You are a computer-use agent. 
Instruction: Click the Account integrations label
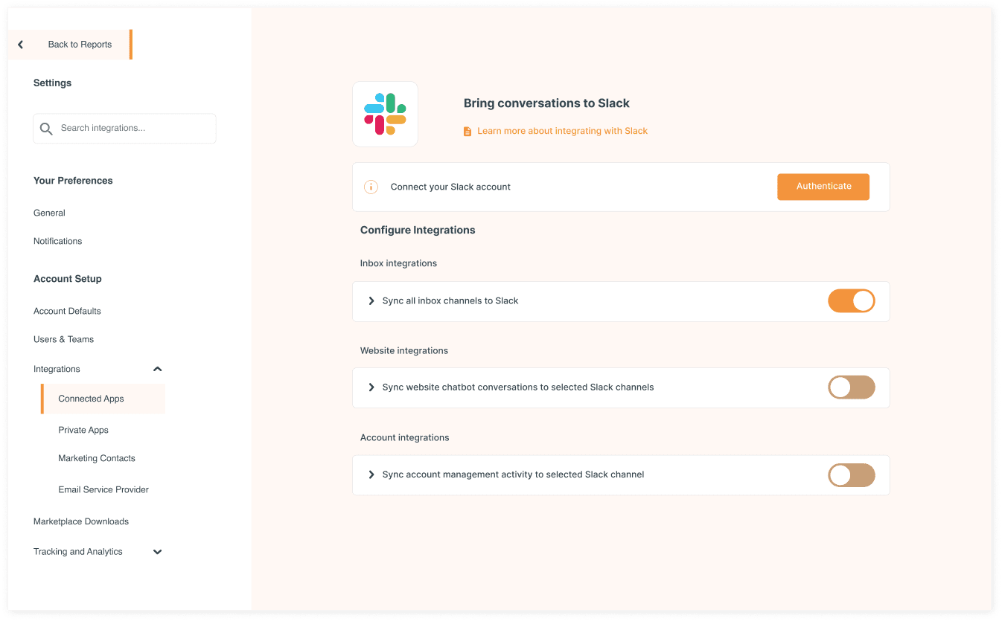tap(404, 437)
